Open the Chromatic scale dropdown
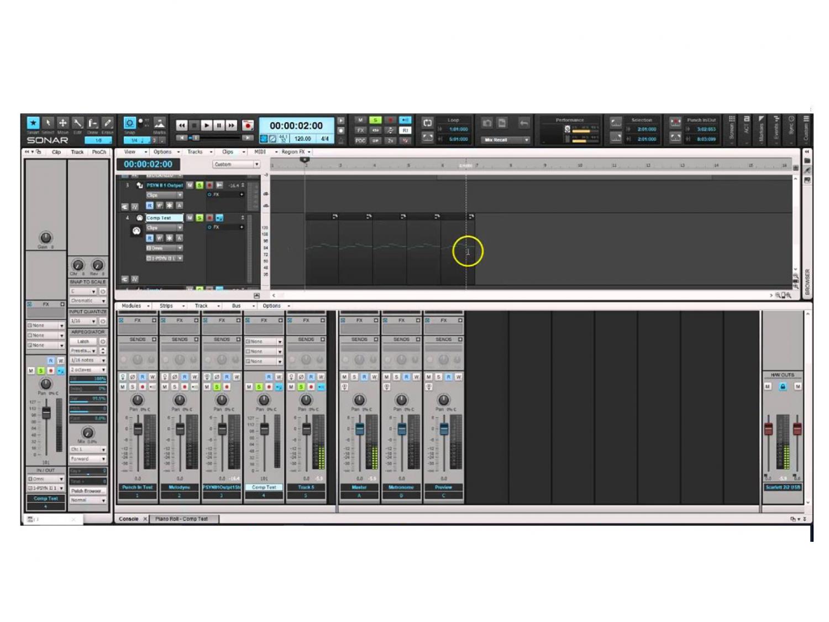The height and width of the screenshot is (622, 829). (88, 301)
